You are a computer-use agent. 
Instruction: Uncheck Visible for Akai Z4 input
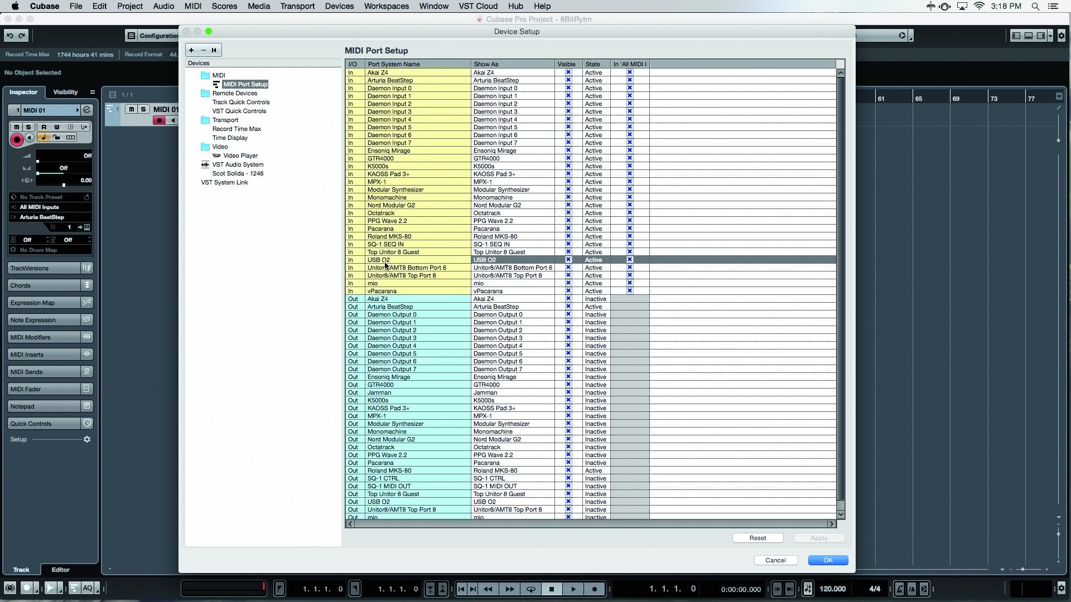coord(568,72)
